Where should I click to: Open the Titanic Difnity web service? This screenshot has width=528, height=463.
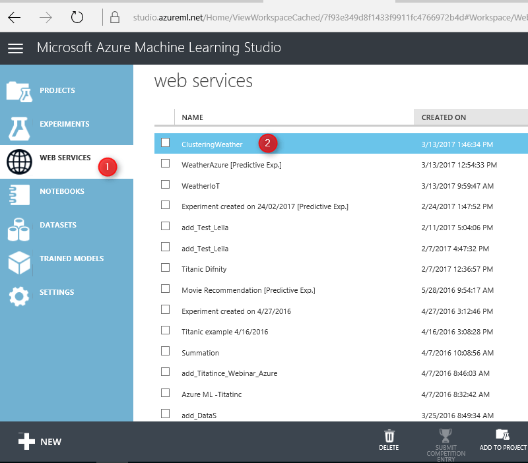click(204, 269)
